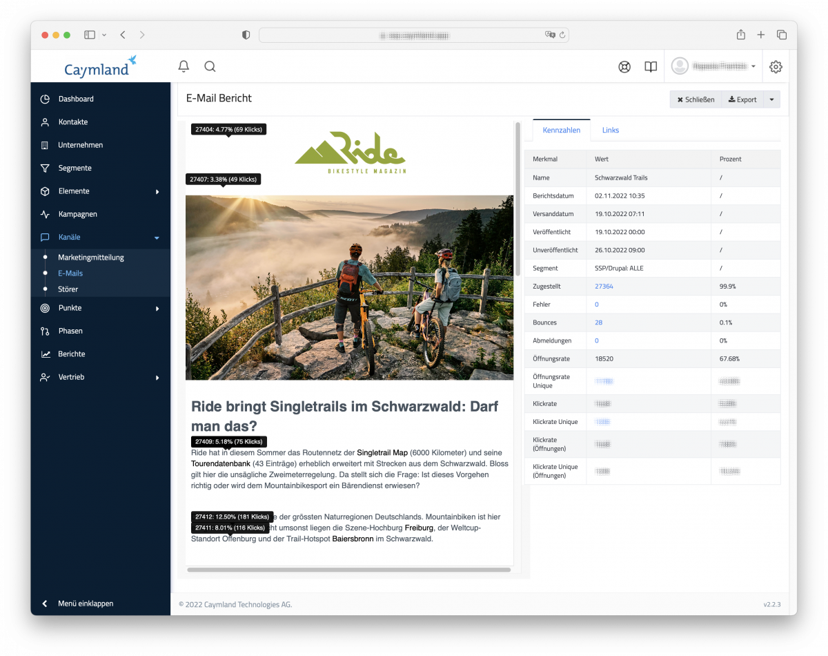Viewport: 828px width, 656px height.
Task: Click the Segment value SSP/Drupal: ALLE
Action: (x=619, y=268)
